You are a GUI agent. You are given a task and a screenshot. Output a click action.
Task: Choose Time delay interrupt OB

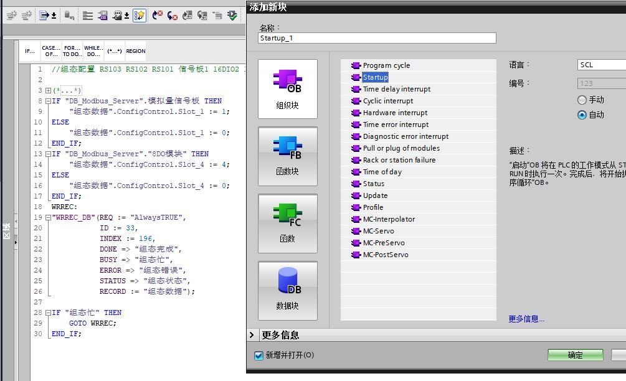(419, 89)
